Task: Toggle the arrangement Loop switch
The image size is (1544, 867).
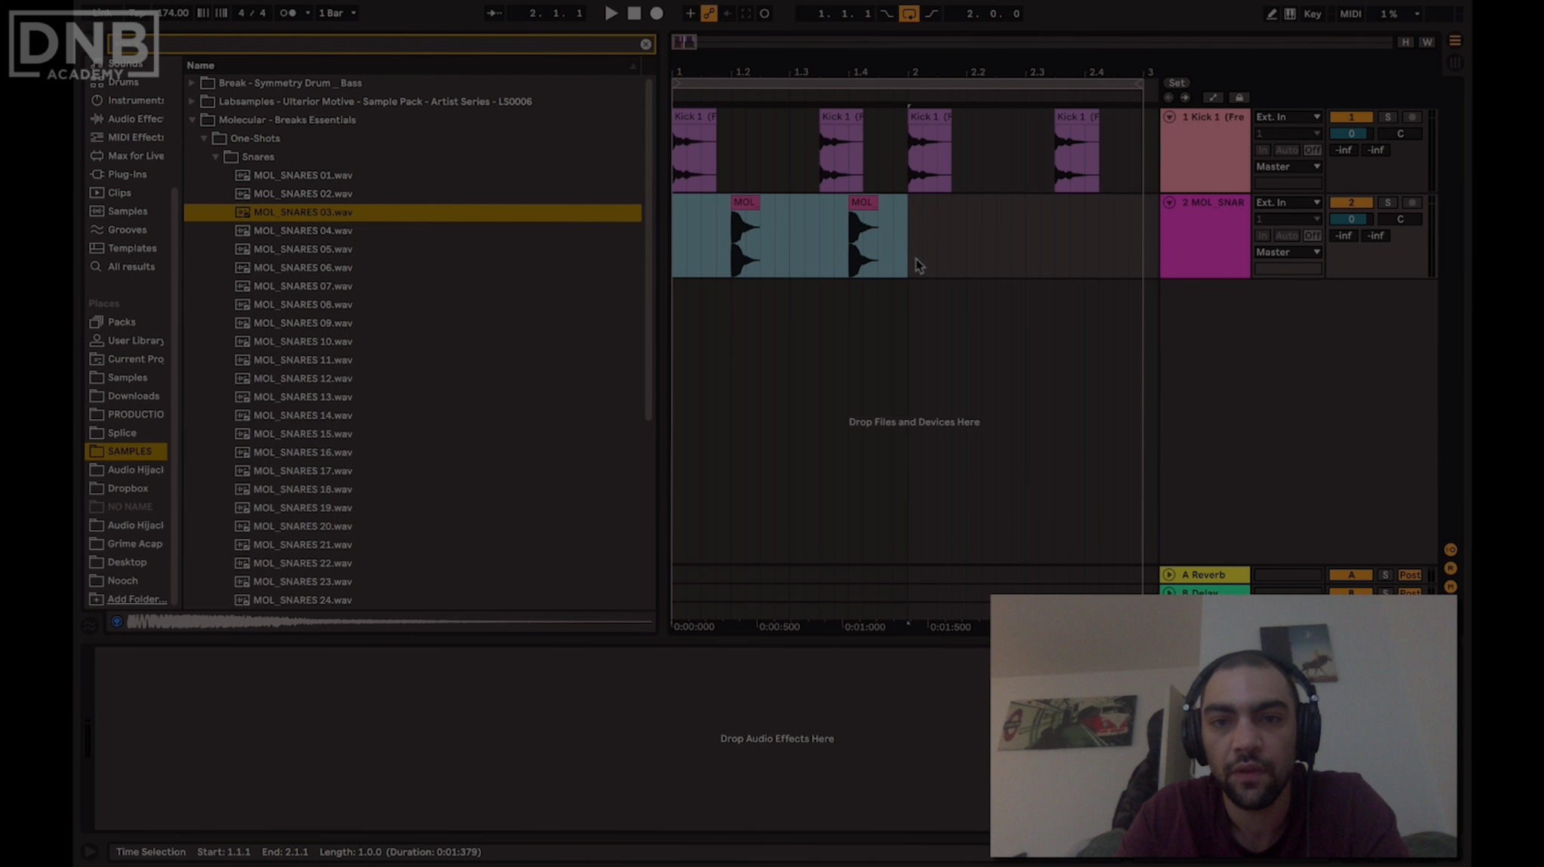Action: (x=909, y=14)
